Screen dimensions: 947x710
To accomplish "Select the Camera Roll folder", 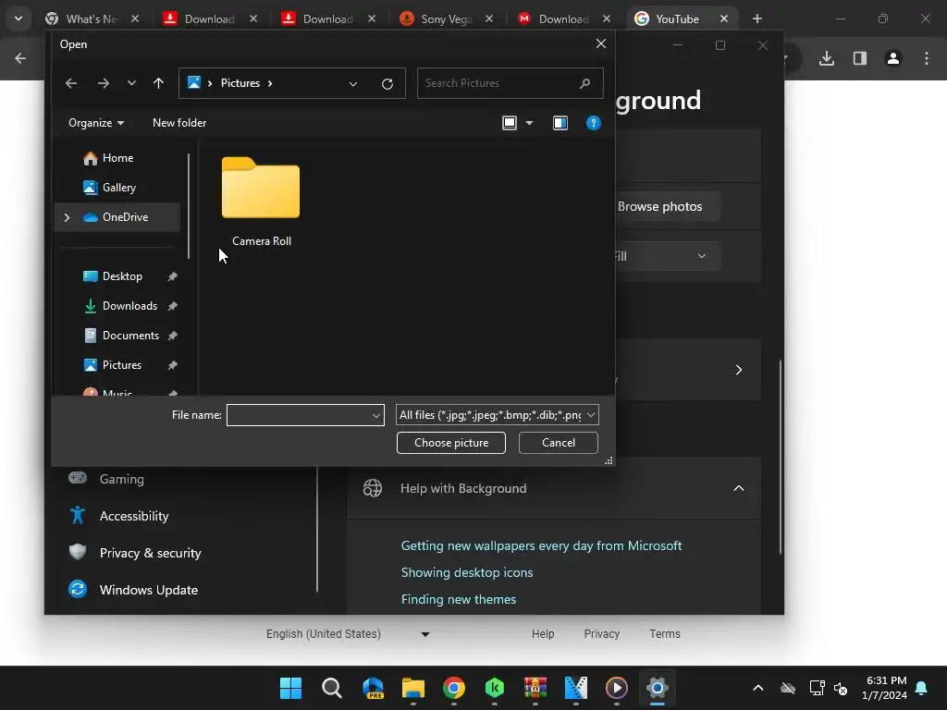I will pos(261,201).
